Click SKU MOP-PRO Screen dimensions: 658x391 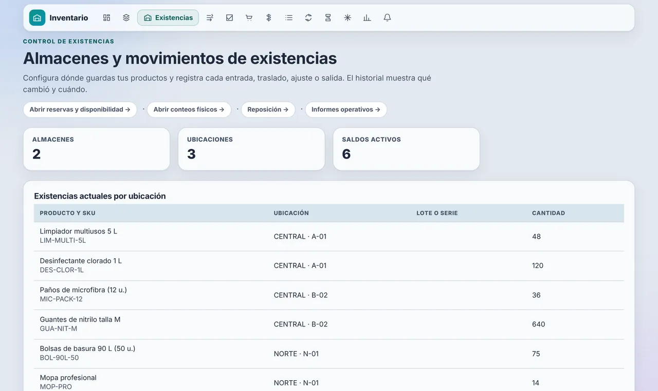click(56, 387)
